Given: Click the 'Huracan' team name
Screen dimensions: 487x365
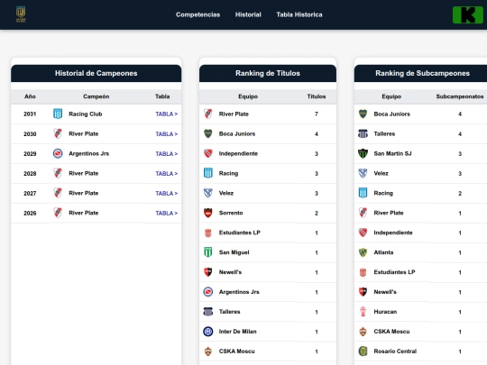Looking at the screenshot, I should coord(385,312).
